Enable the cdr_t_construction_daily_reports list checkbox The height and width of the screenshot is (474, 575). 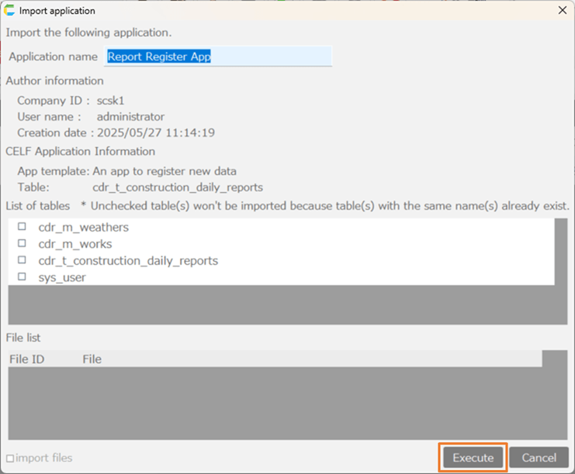coord(22,260)
